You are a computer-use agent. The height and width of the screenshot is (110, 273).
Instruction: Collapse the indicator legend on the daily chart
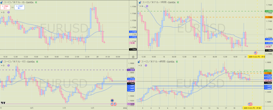(x=2, y=65)
